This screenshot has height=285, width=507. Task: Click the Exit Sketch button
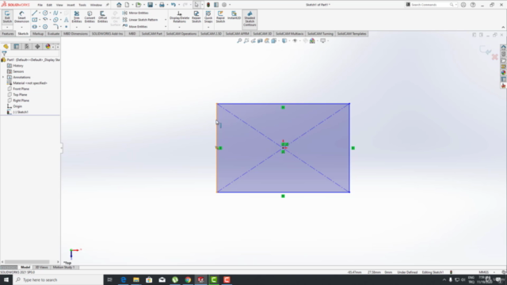point(7,17)
